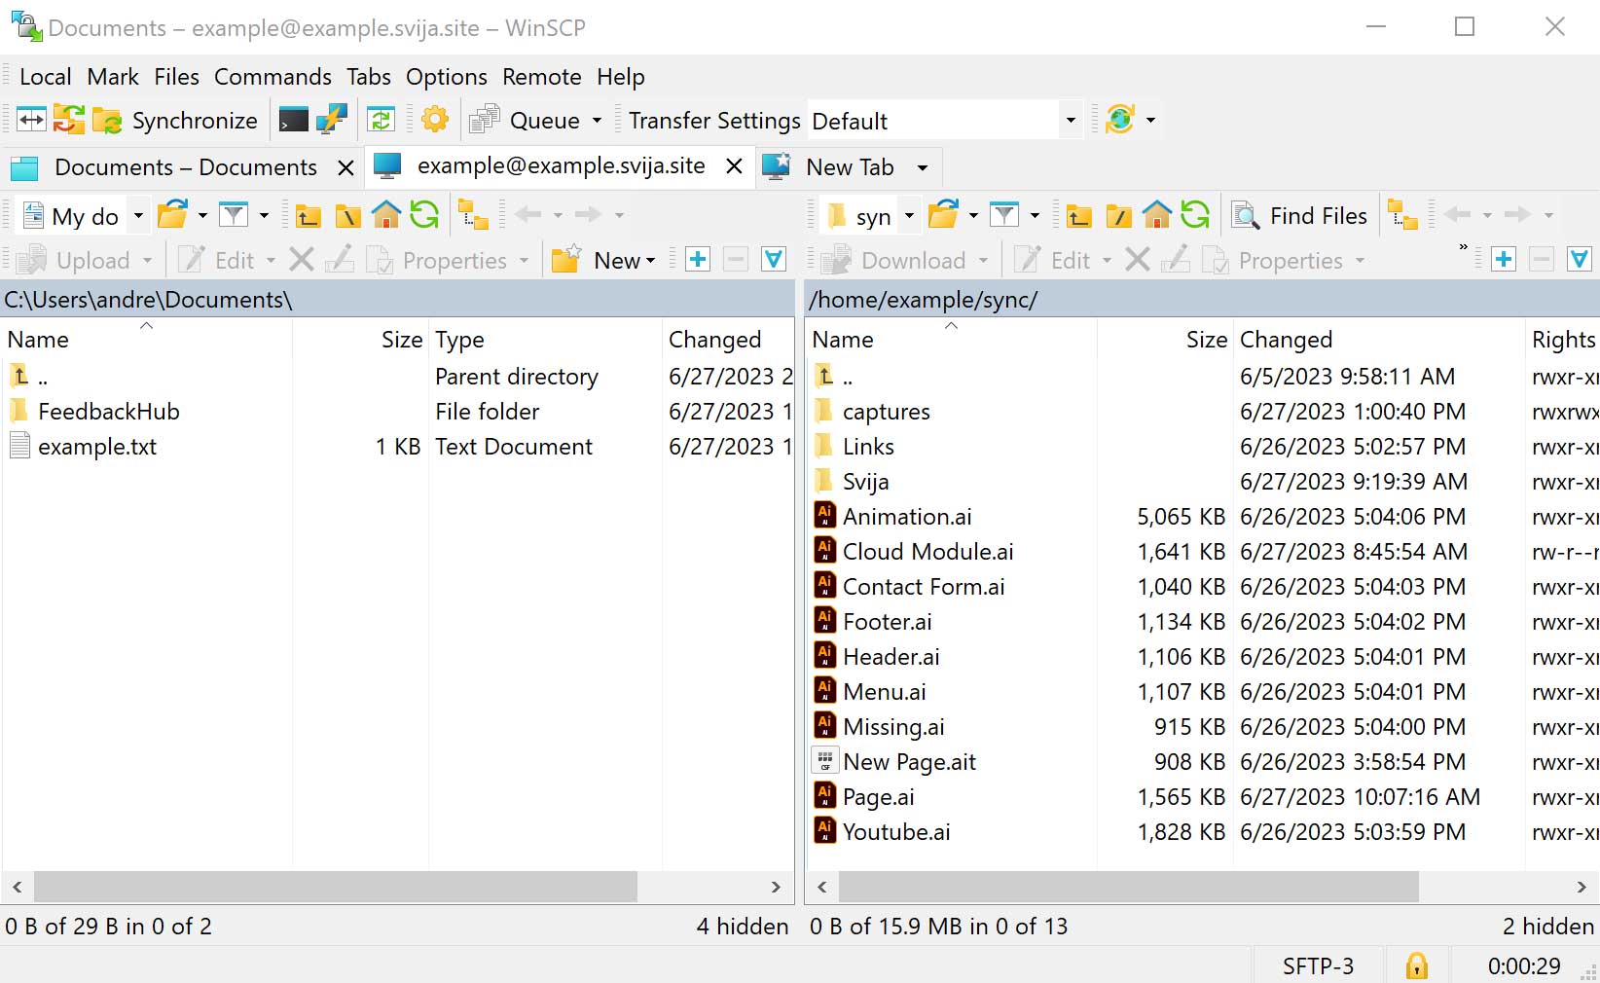Image resolution: width=1600 pixels, height=983 pixels.
Task: Go to remote parent directory icon
Action: pos(1078,215)
